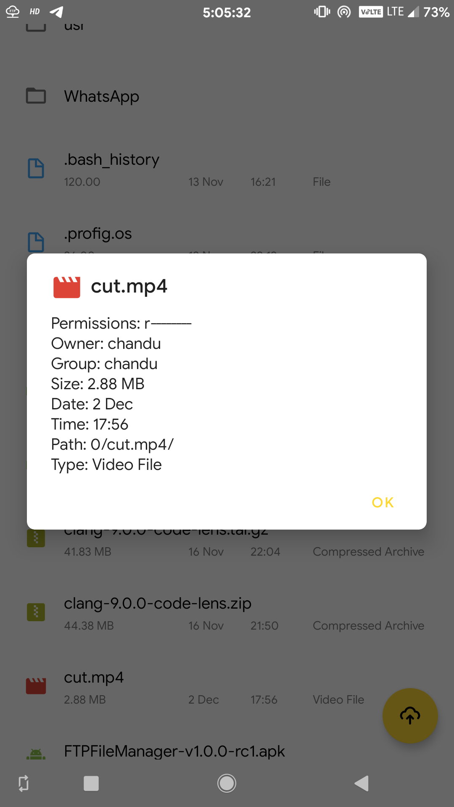Tap the cut.mp4 video icon in list
This screenshot has height=807, width=454.
[x=36, y=686]
